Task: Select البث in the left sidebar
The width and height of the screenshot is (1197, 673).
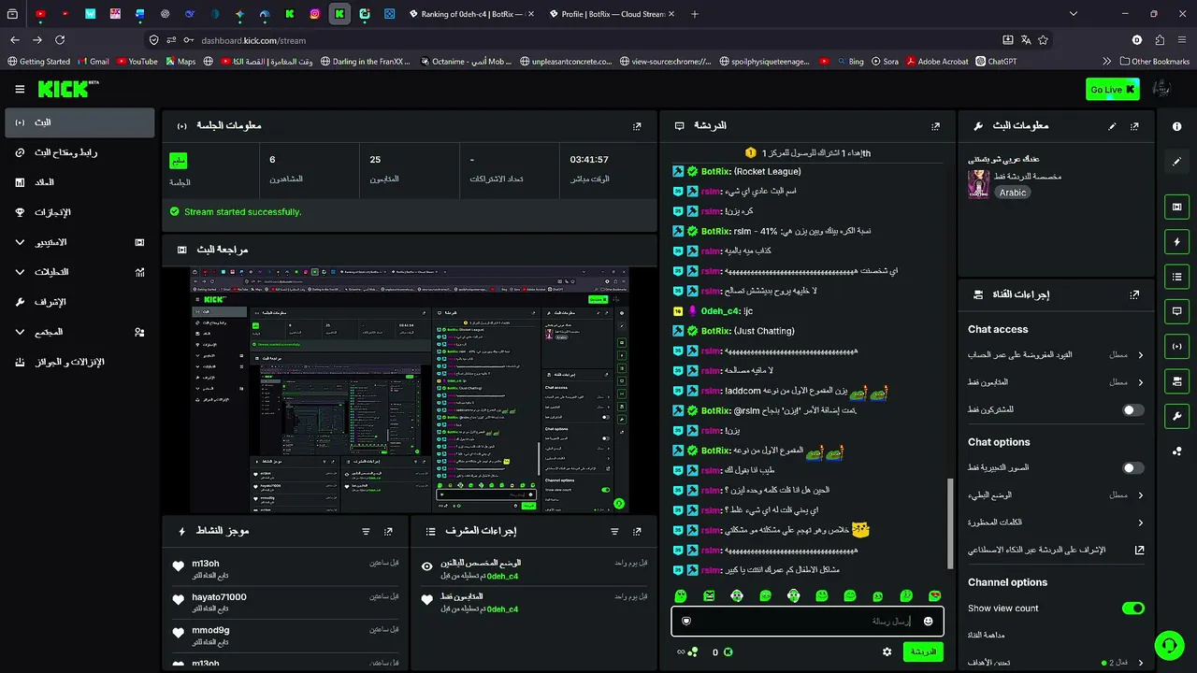Action: click(79, 122)
